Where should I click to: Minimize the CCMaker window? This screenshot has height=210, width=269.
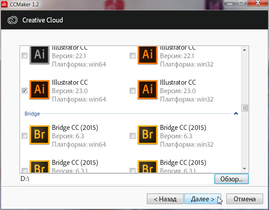click(x=230, y=3)
